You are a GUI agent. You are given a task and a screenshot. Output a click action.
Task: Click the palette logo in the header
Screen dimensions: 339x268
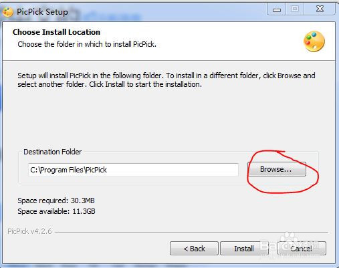point(314,41)
